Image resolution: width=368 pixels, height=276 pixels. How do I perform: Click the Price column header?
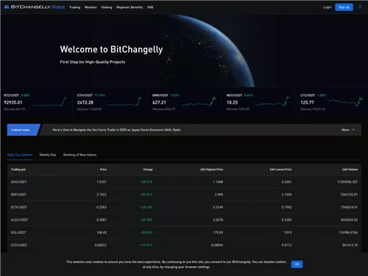click(x=103, y=169)
